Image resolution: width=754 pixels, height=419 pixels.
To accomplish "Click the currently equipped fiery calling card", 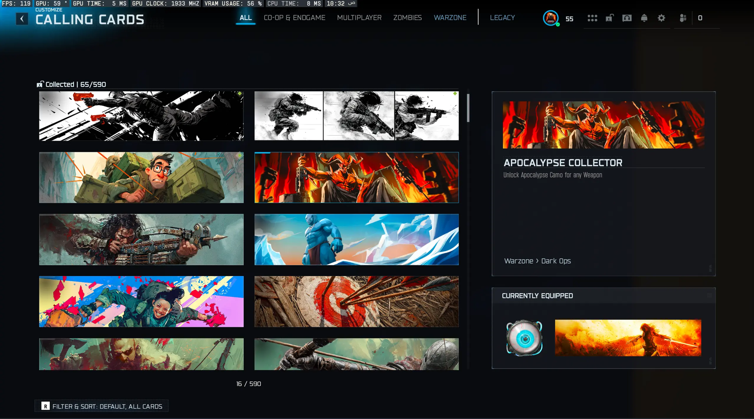I will 628,338.
